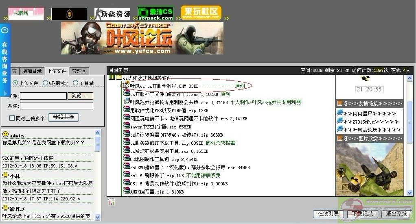Click the archive icon of sayon中文打字器.zip
The image size is (416, 224).
[x=127, y=126]
